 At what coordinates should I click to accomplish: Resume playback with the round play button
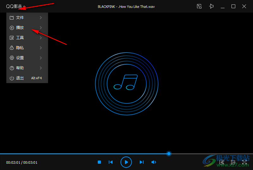[126, 162]
